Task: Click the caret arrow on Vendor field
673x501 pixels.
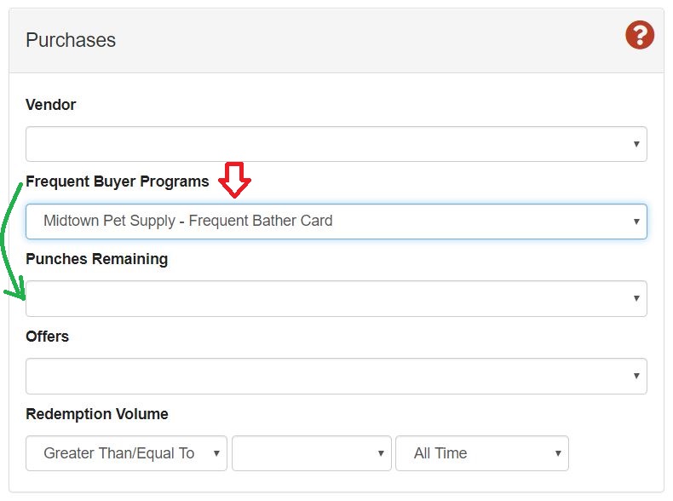Action: [x=636, y=145]
